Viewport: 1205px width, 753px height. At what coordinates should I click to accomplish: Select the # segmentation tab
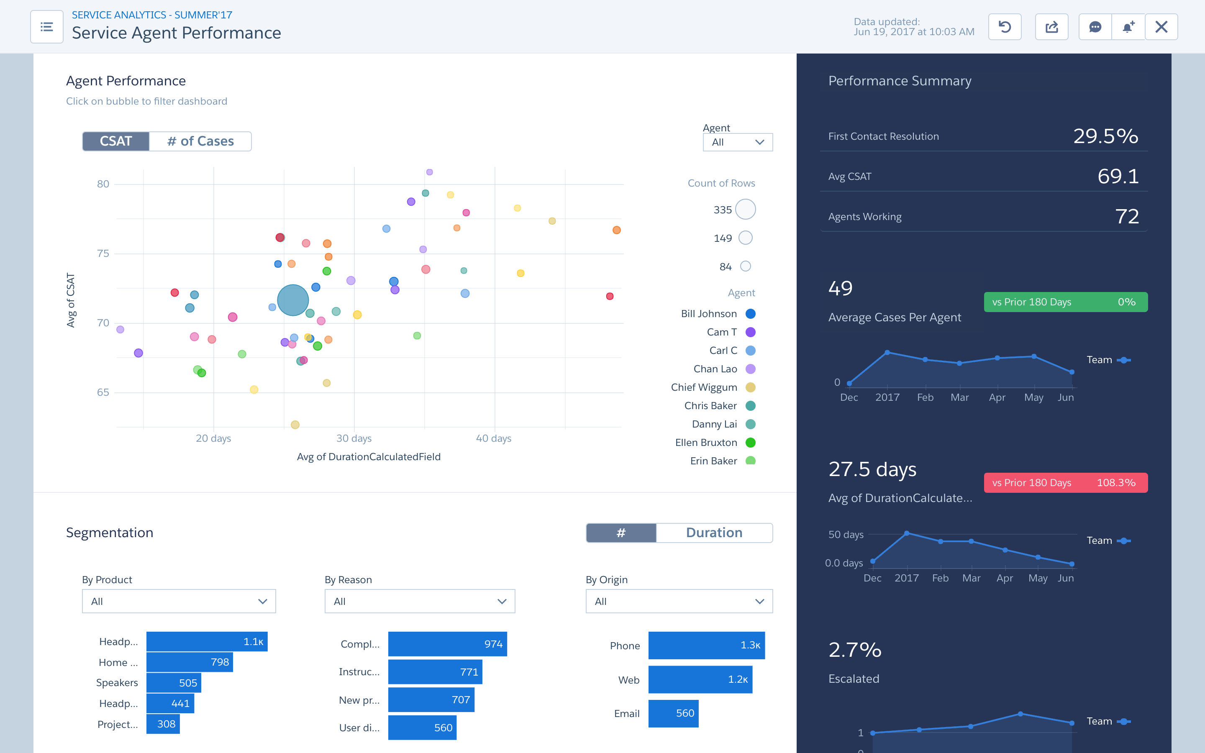(621, 533)
